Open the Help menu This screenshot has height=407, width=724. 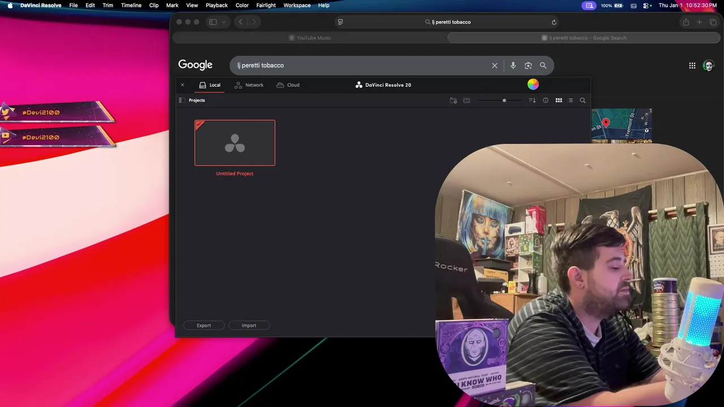pos(324,5)
